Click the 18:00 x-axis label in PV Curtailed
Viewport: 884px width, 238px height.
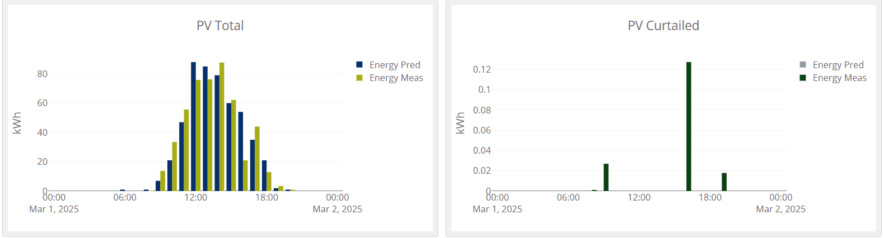[x=710, y=198]
